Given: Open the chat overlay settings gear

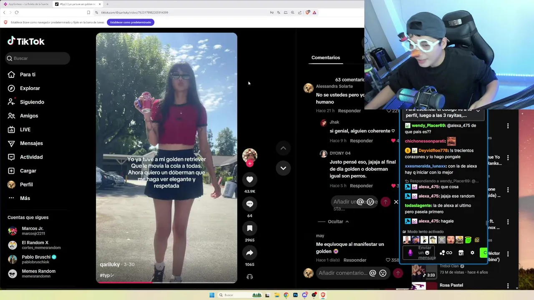Looking at the screenshot, I should point(472,252).
